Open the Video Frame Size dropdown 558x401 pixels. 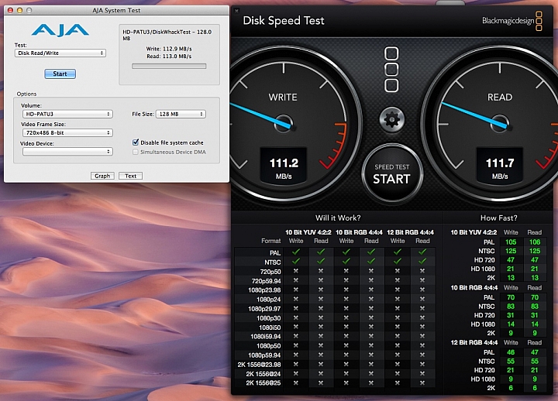coord(67,132)
